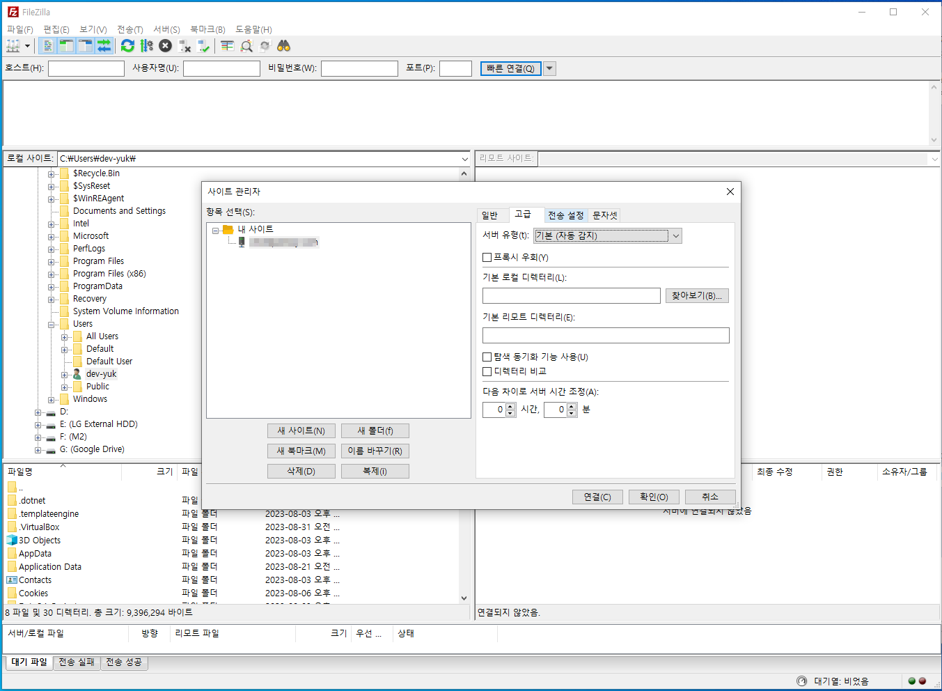This screenshot has height=691, width=942.
Task: Toggle synchronized browsing toolbar icon
Action: [265, 46]
